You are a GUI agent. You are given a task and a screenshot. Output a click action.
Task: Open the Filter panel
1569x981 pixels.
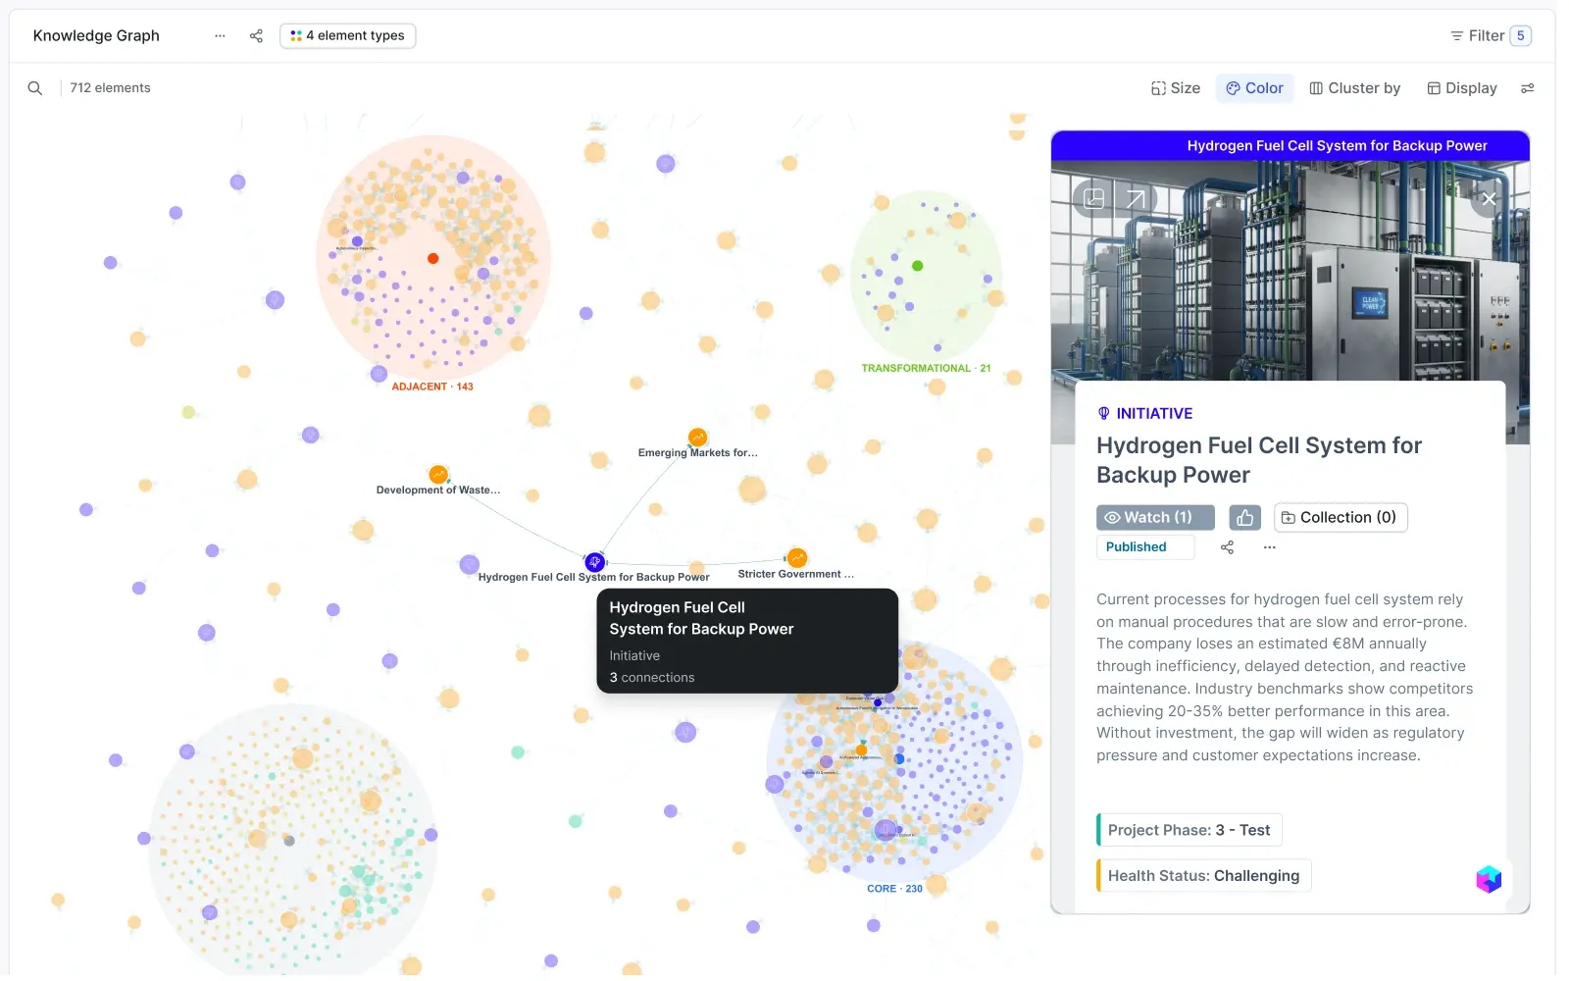(x=1491, y=36)
